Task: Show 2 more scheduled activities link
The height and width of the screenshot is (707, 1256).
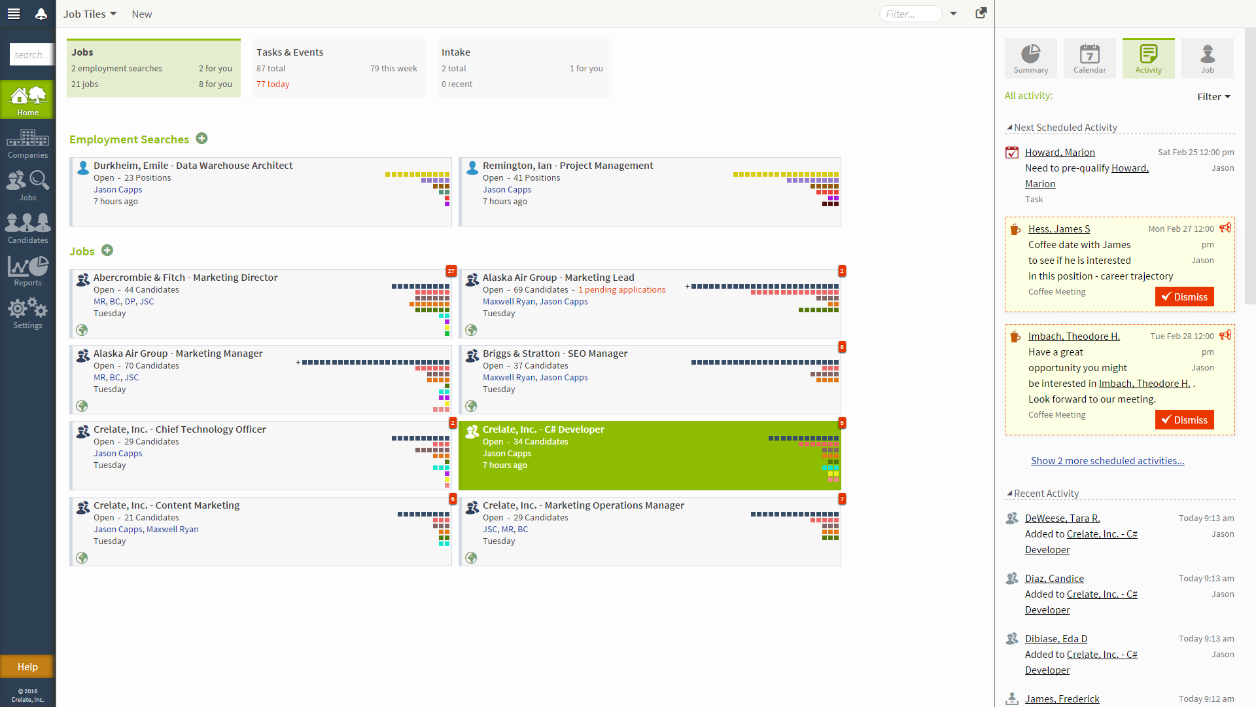Action: point(1108,461)
